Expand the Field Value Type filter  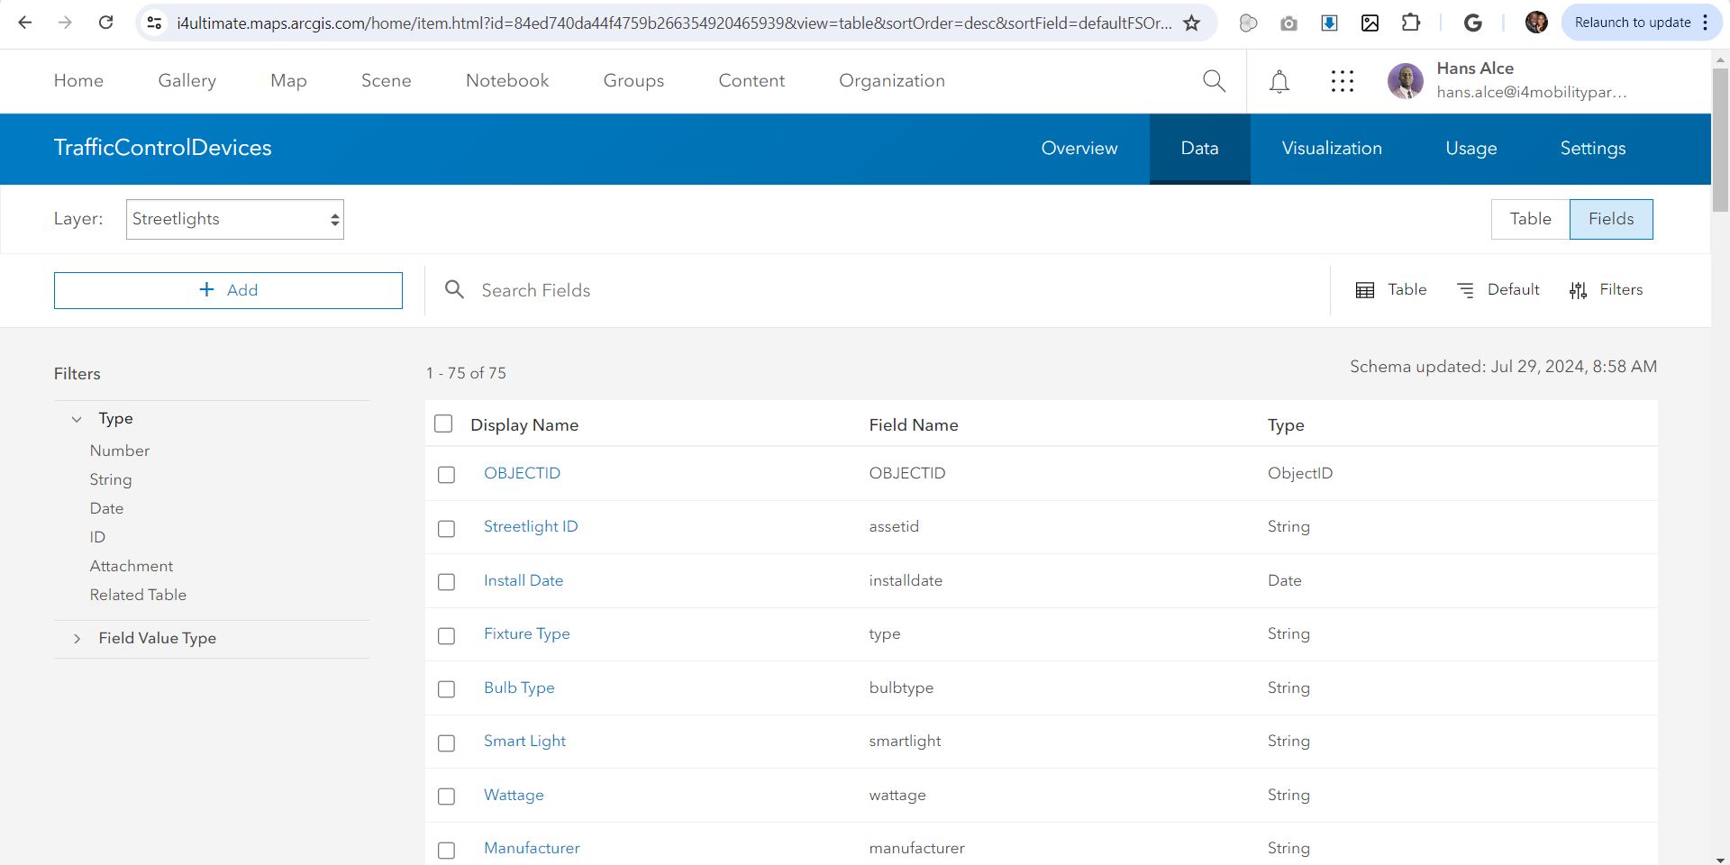coord(77,639)
